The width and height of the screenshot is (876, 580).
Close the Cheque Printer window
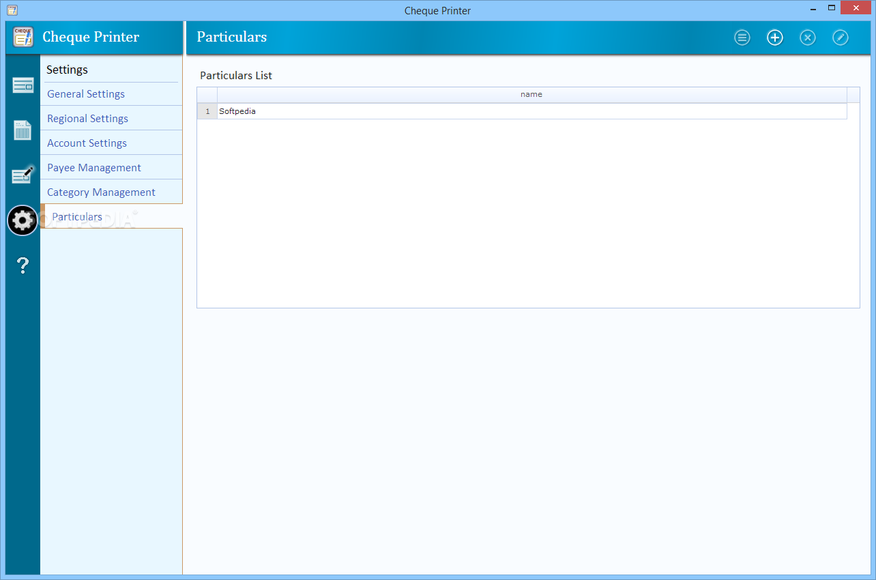[856, 8]
